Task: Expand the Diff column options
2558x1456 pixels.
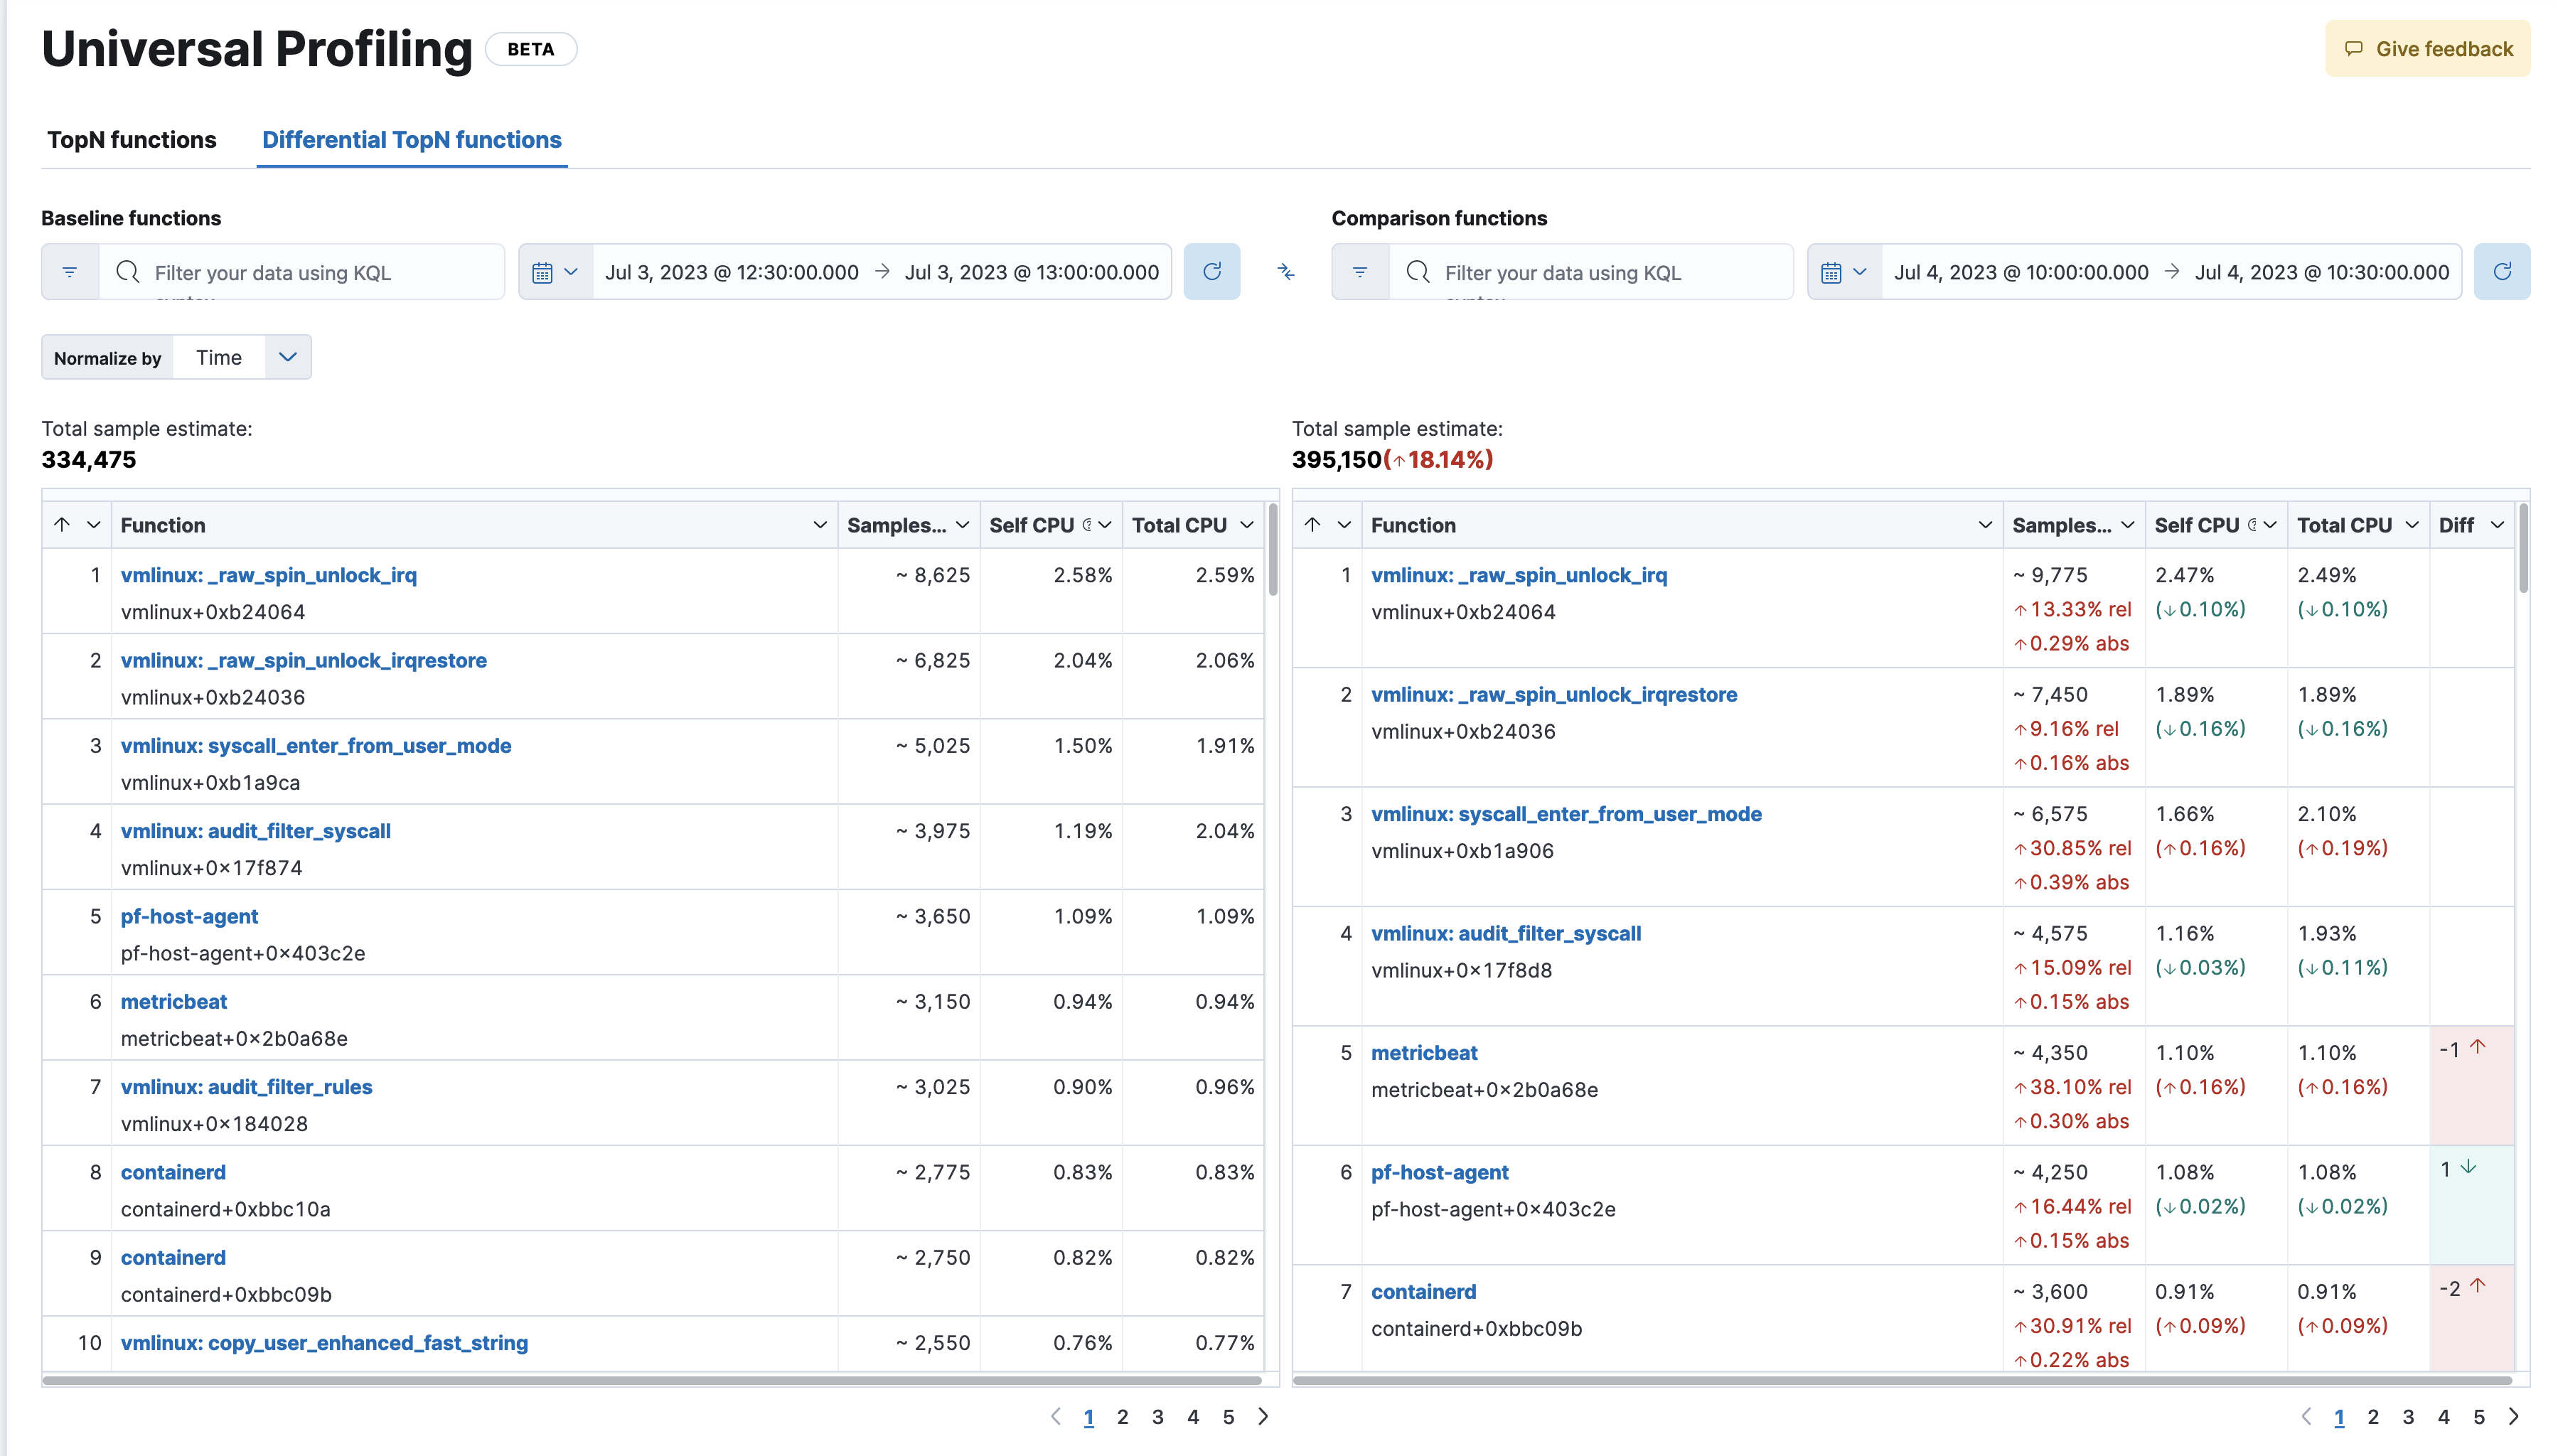Action: coord(2497,525)
